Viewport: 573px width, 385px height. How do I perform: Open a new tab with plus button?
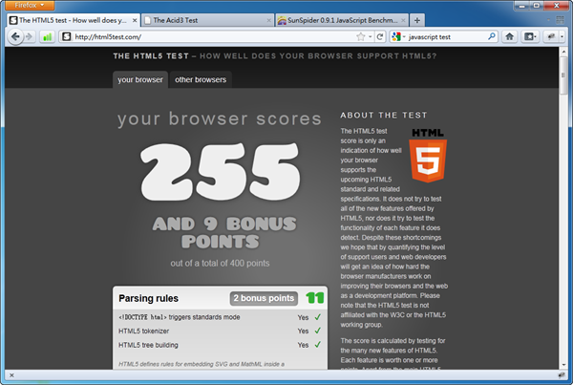418,20
